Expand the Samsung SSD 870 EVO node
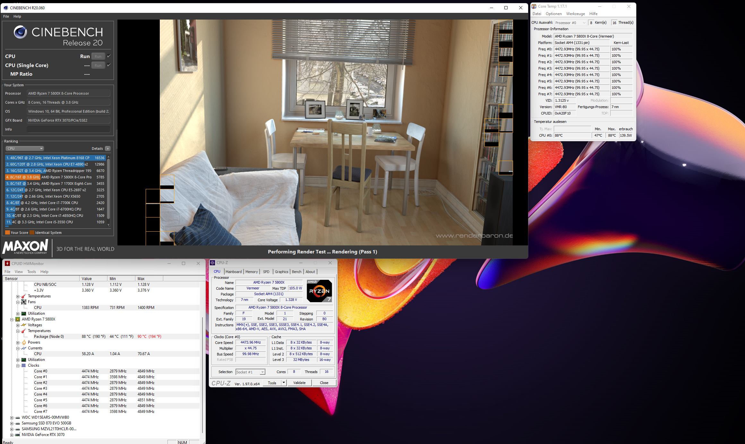This screenshot has height=444, width=745. (x=12, y=423)
